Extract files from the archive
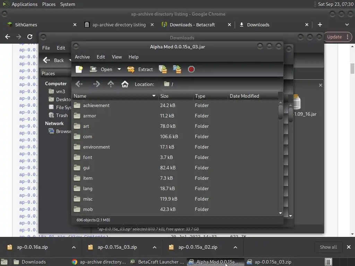Viewport: 355px width, 266px height. coord(140,69)
